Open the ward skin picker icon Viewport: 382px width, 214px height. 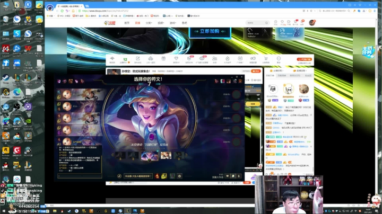click(x=172, y=176)
